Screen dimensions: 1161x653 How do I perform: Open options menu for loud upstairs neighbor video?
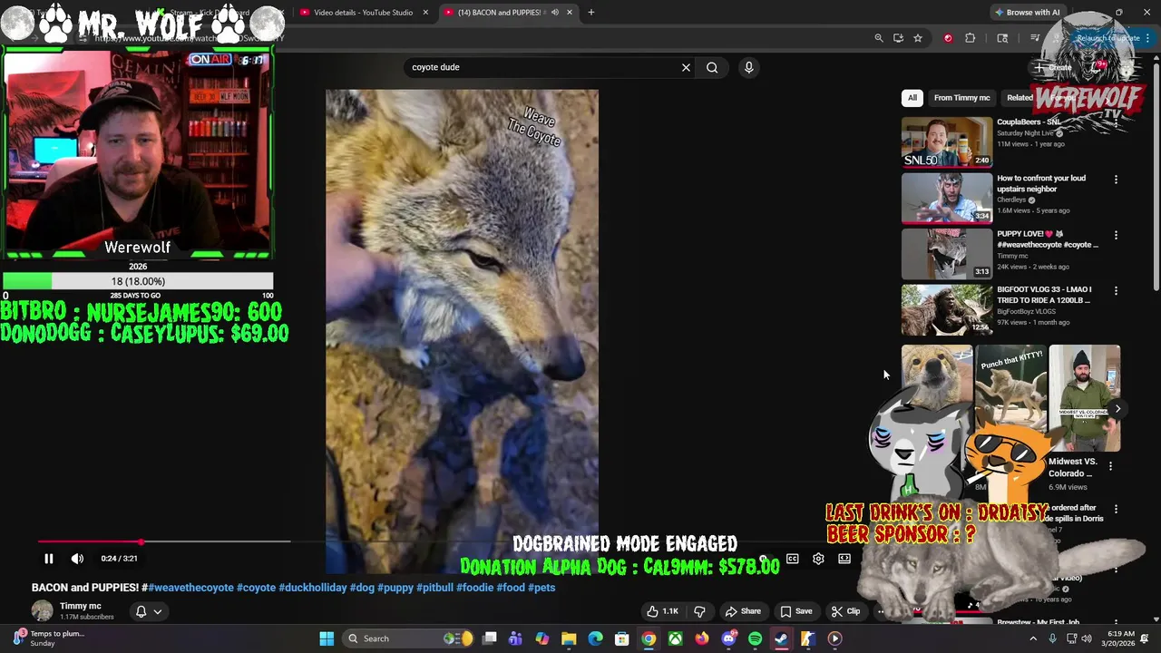[x=1116, y=180]
